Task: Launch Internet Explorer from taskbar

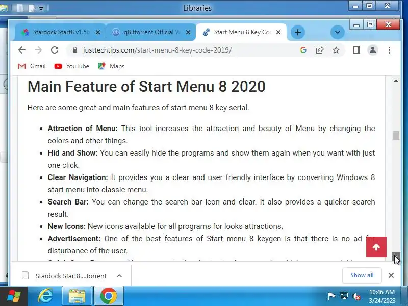Action: click(45, 296)
